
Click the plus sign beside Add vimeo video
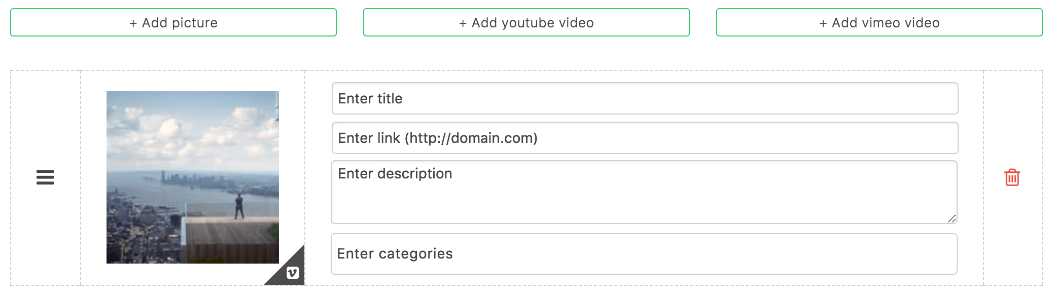pyautogui.click(x=823, y=23)
